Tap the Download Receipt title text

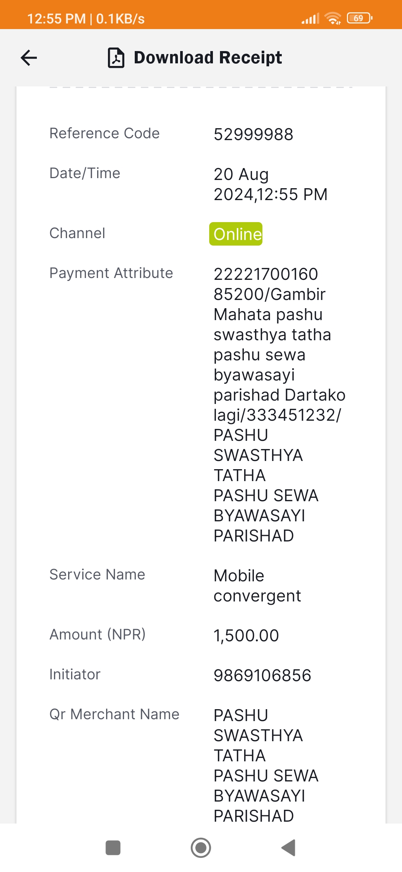(x=208, y=58)
